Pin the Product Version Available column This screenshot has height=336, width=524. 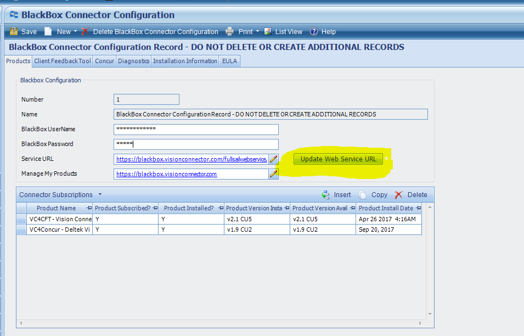pos(353,208)
